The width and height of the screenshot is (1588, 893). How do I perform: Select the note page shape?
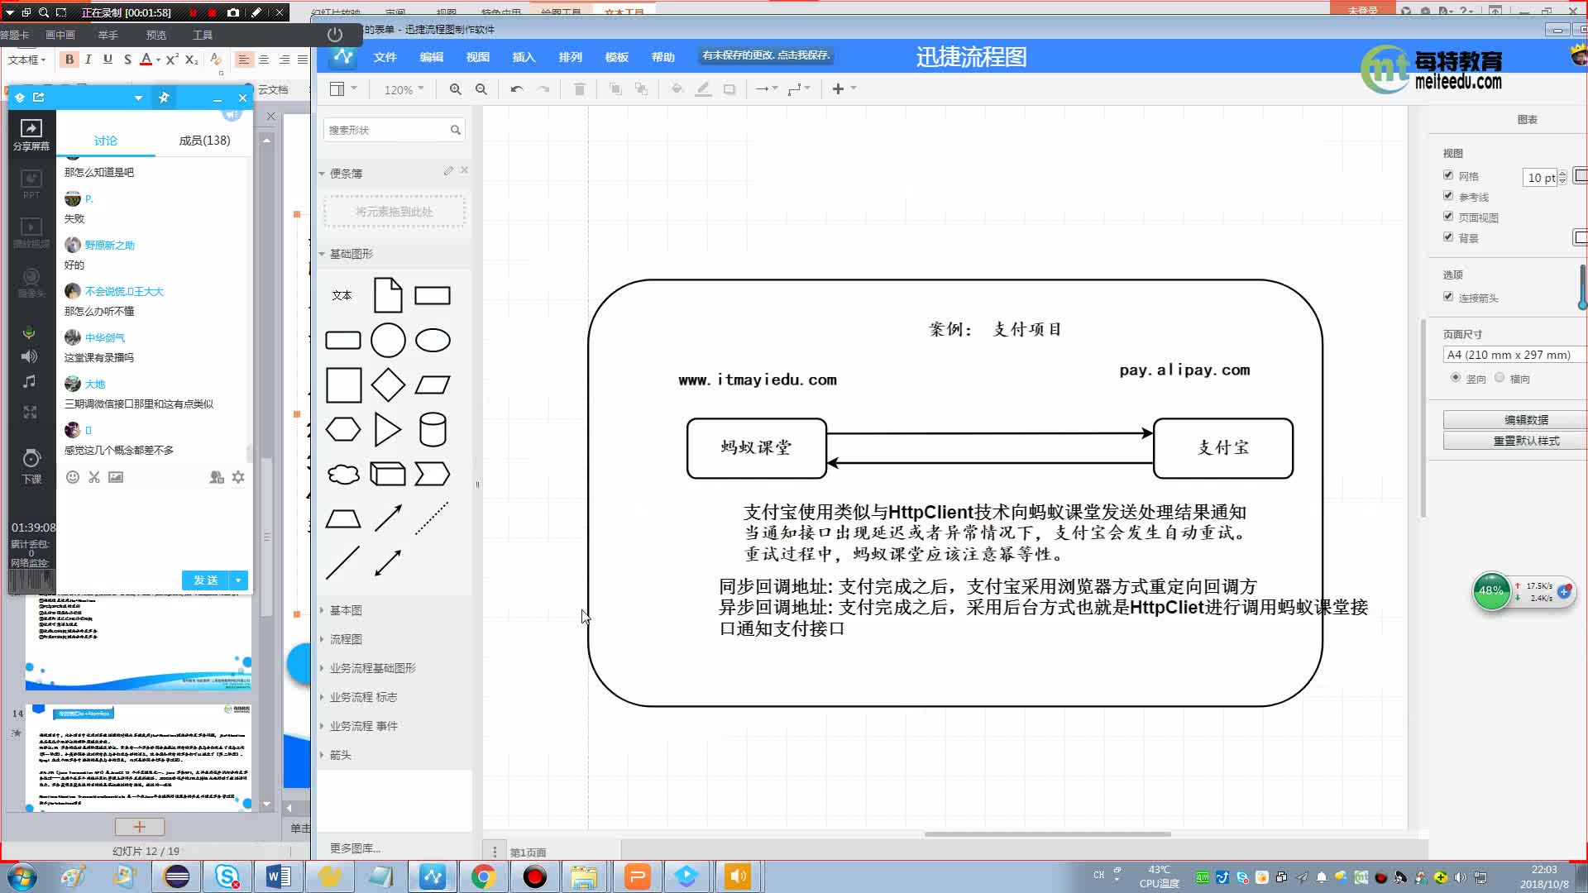pos(388,295)
